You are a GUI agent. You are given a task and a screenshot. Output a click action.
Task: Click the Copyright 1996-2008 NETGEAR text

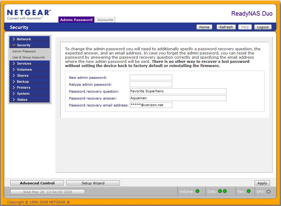click(38, 202)
